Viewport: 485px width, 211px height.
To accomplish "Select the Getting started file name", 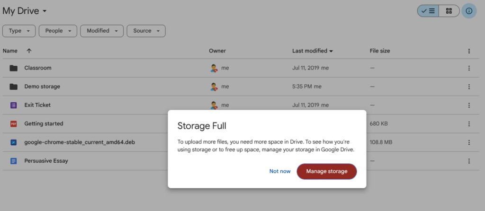I will pos(44,123).
